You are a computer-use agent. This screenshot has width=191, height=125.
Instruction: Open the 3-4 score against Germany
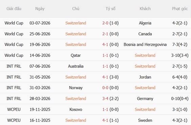(105, 99)
